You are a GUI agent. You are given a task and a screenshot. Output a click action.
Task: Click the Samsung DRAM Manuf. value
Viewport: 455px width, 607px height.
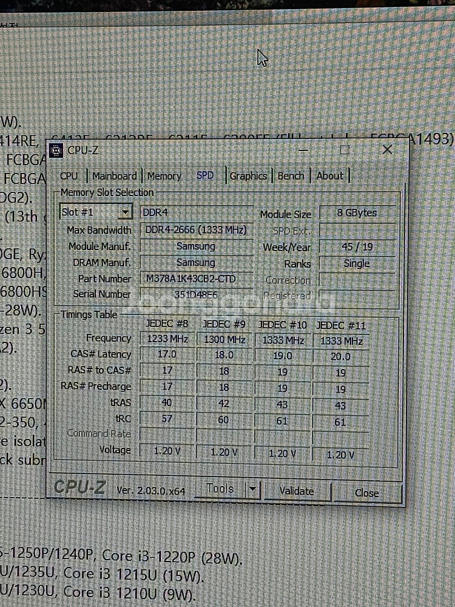pyautogui.click(x=197, y=262)
